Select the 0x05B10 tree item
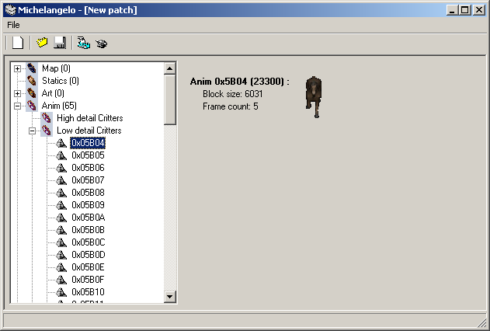490x331 pixels. coord(88,292)
